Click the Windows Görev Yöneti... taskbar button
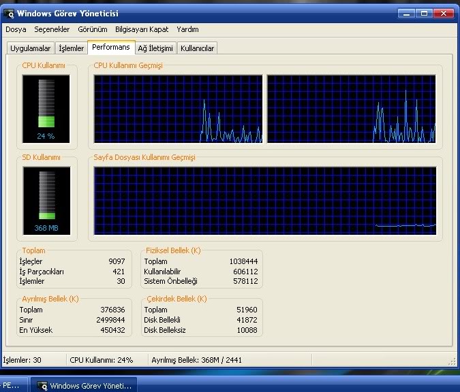The height and width of the screenshot is (392, 460). (84, 385)
